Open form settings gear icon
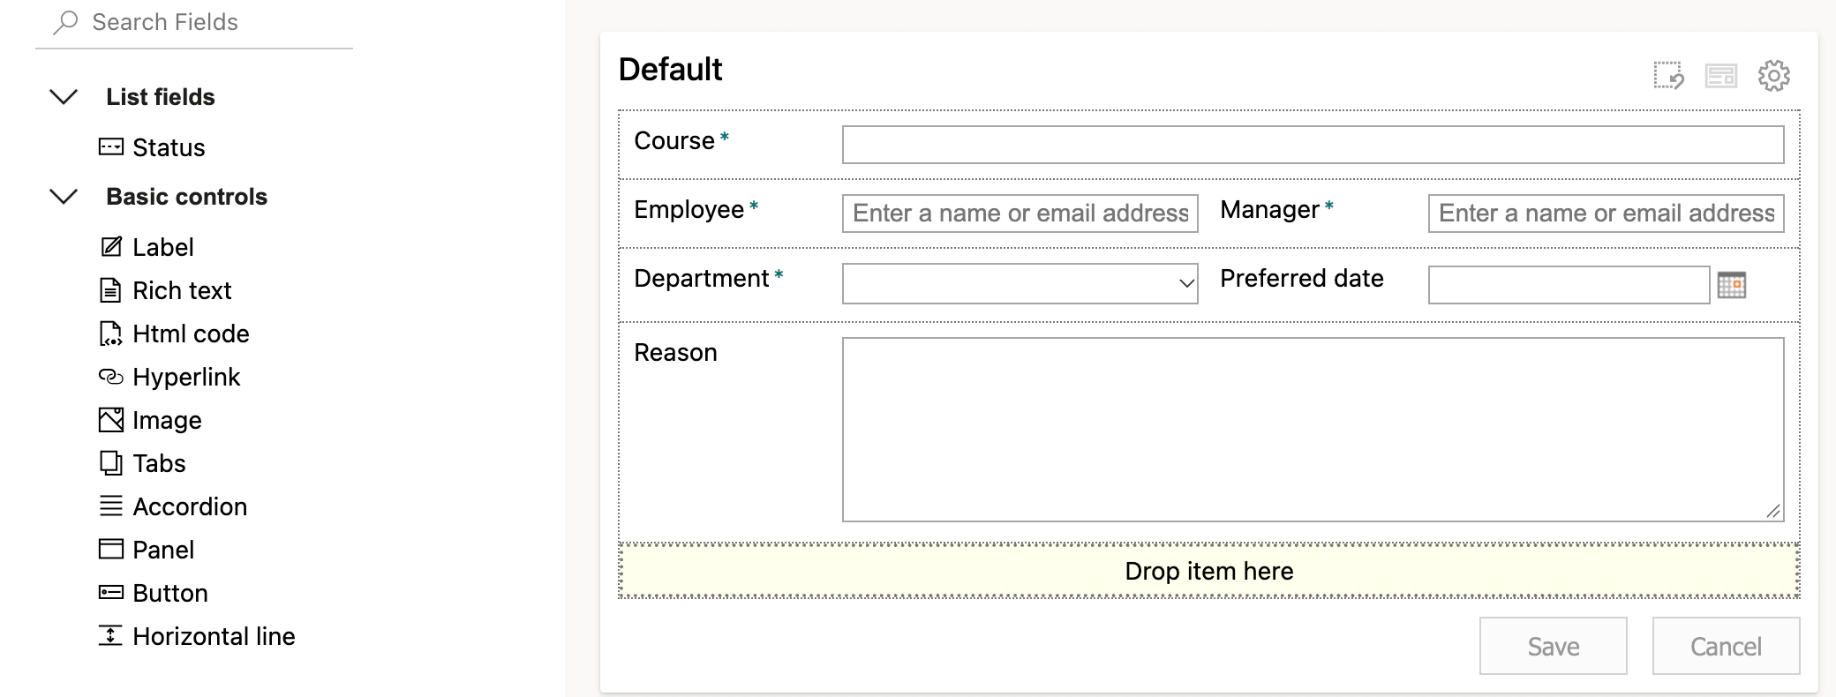The height and width of the screenshot is (697, 1836). coord(1774,76)
